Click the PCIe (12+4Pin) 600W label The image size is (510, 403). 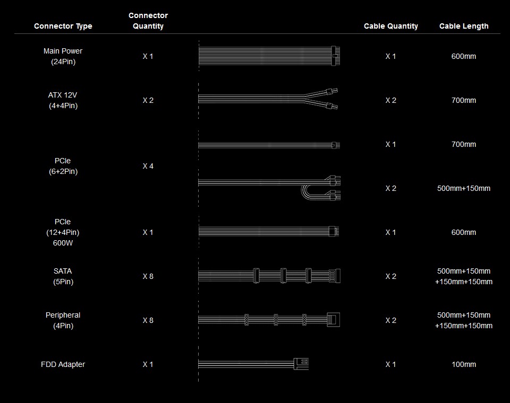click(63, 232)
